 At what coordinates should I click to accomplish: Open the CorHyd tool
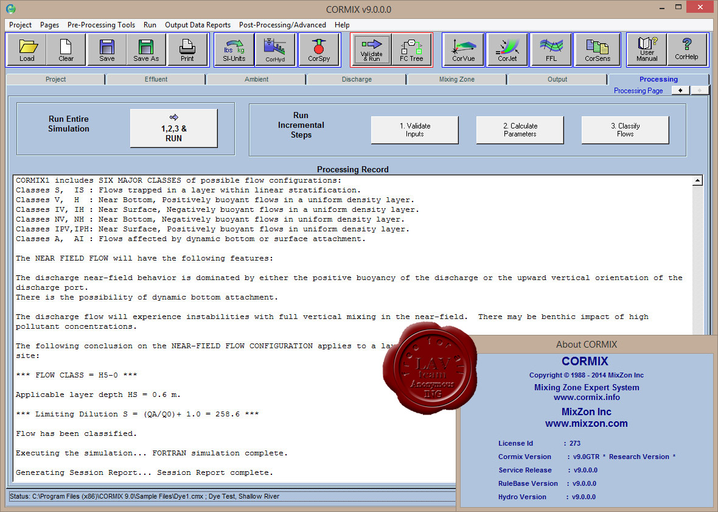275,49
